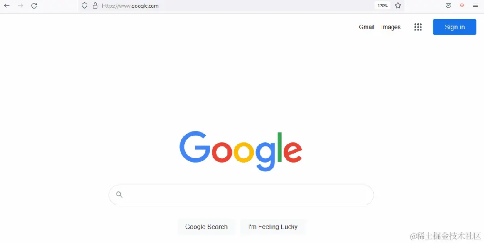Click the Google Search button

(206, 227)
